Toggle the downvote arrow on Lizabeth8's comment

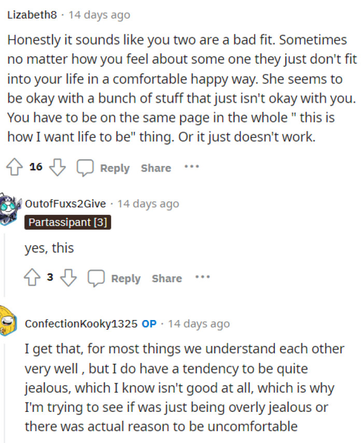[58, 167]
